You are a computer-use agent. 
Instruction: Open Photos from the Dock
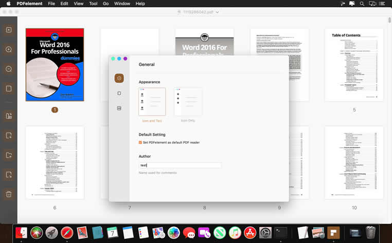click(x=174, y=233)
